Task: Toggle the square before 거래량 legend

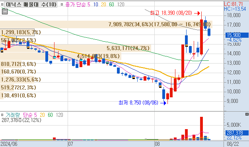Action: 2,115
